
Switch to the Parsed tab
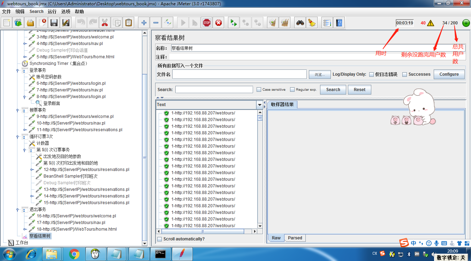point(295,238)
